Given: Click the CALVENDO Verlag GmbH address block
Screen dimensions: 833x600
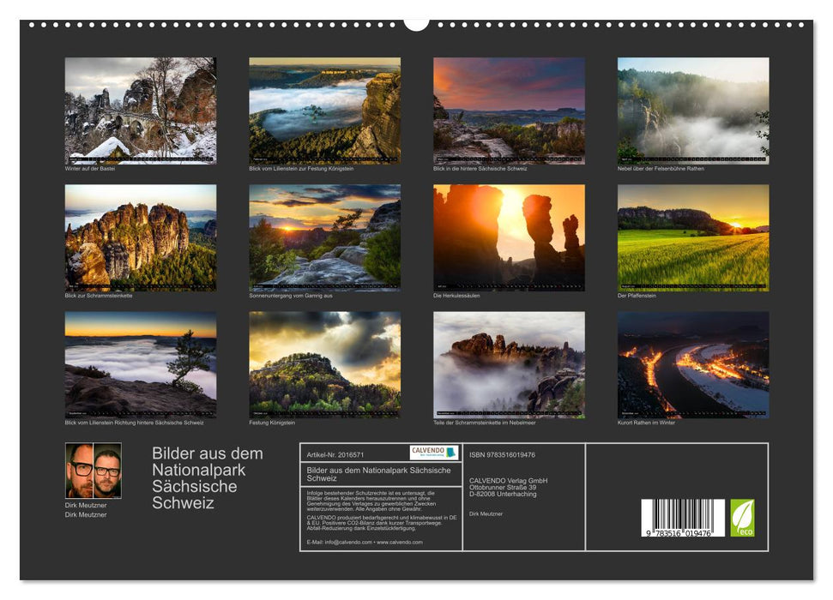Looking at the screenshot, I should [x=507, y=484].
